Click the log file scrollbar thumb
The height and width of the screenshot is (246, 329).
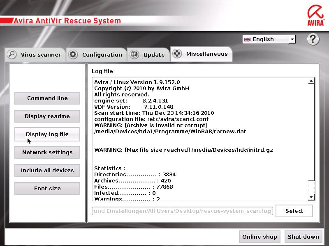[311, 132]
